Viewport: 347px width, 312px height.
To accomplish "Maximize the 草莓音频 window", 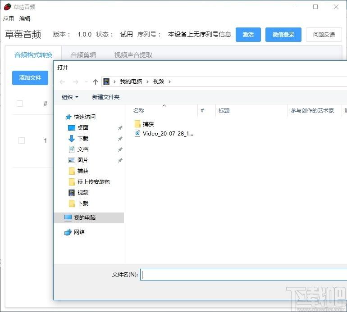I will coord(315,7).
